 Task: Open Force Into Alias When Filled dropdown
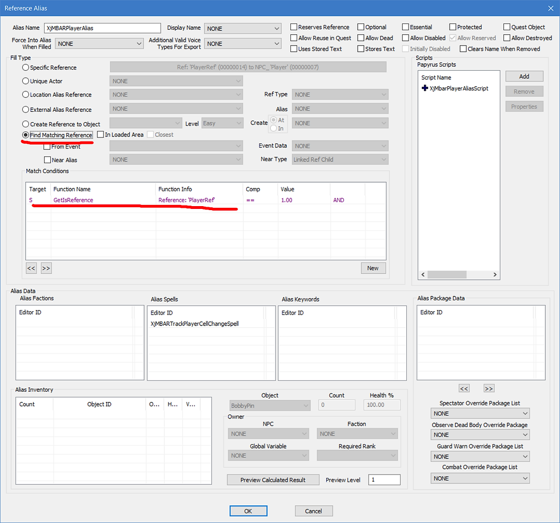[x=99, y=43]
